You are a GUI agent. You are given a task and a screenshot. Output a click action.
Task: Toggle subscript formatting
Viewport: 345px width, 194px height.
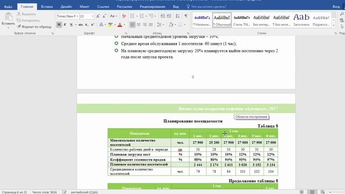coord(86,25)
